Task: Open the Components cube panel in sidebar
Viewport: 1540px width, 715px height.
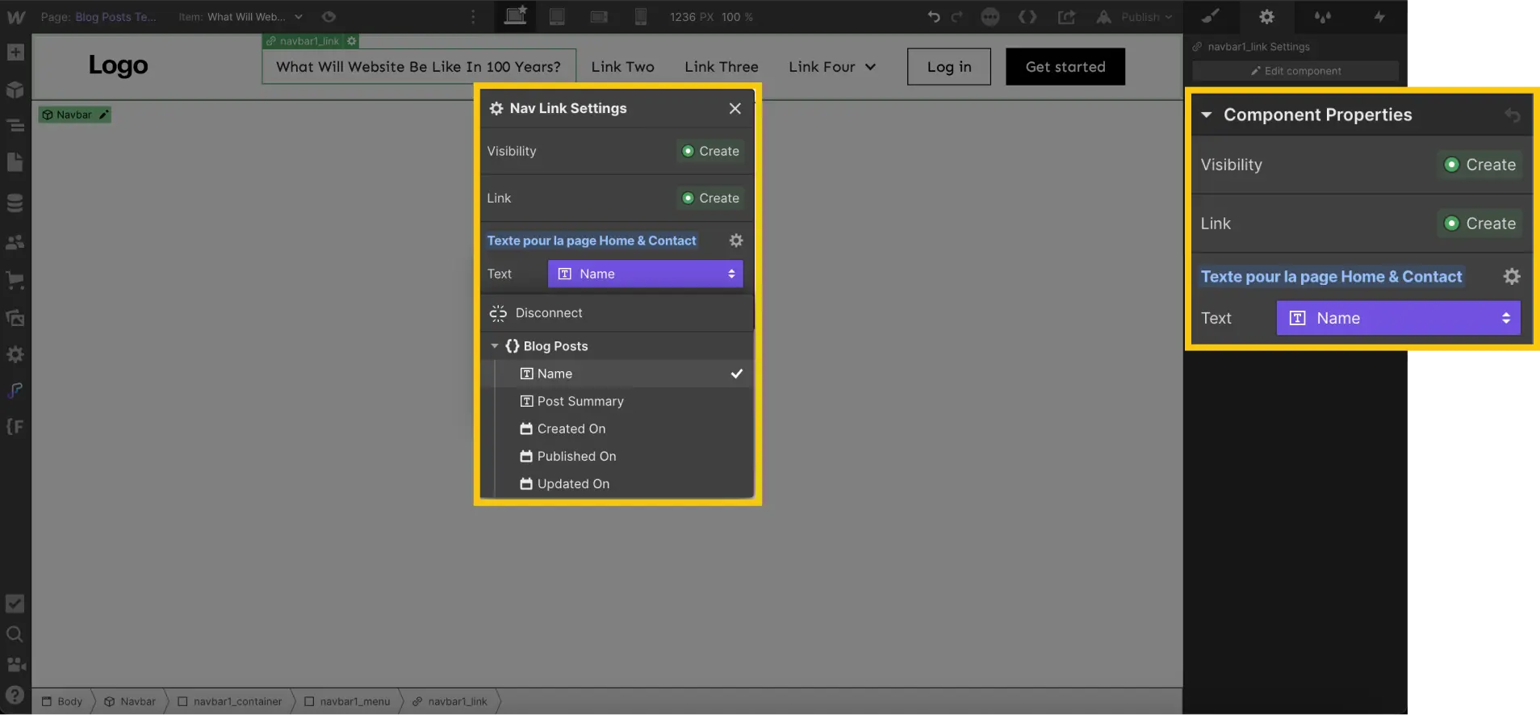Action: click(15, 90)
